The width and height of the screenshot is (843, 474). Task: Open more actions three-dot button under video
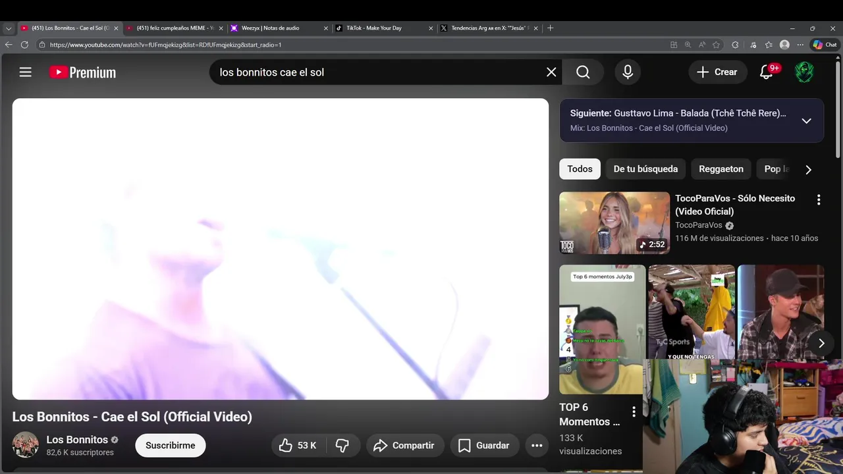pyautogui.click(x=537, y=446)
